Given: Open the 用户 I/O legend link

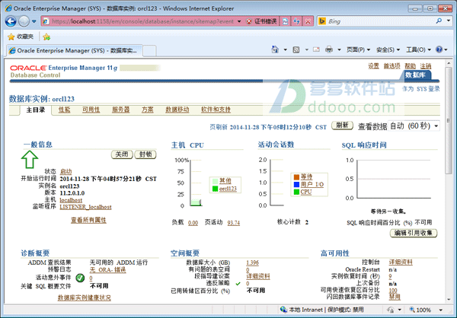Looking at the screenshot, I should coord(312,184).
